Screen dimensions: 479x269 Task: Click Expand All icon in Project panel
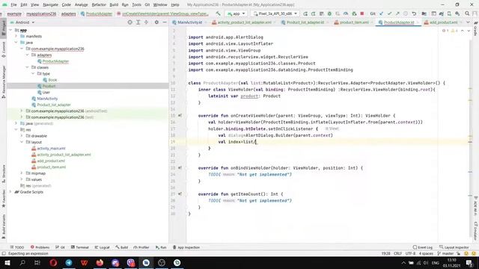(138, 22)
